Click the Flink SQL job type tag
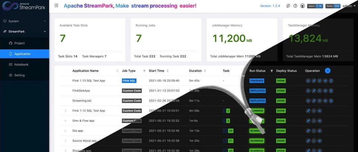This screenshot has height=152, width=358. click(x=129, y=81)
